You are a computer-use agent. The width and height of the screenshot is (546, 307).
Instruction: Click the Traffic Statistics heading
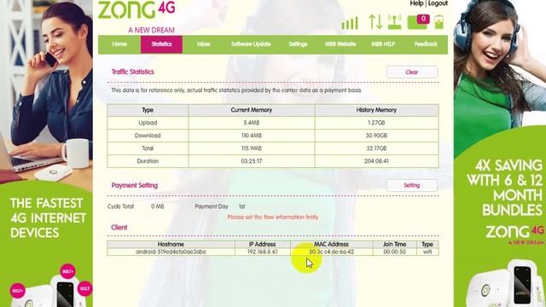[x=133, y=72]
